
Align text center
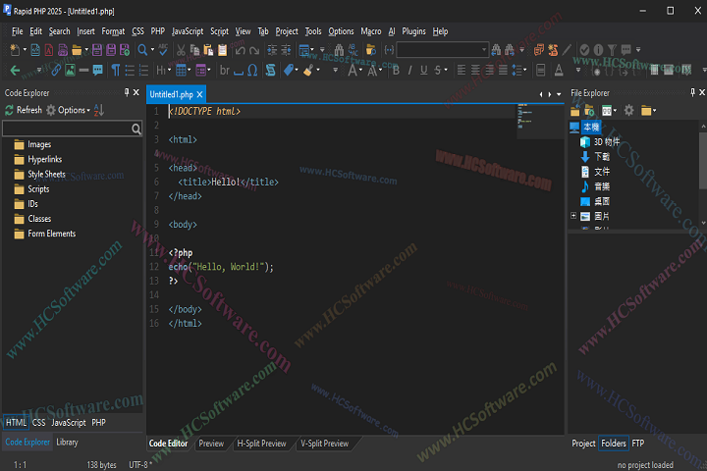tap(475, 71)
